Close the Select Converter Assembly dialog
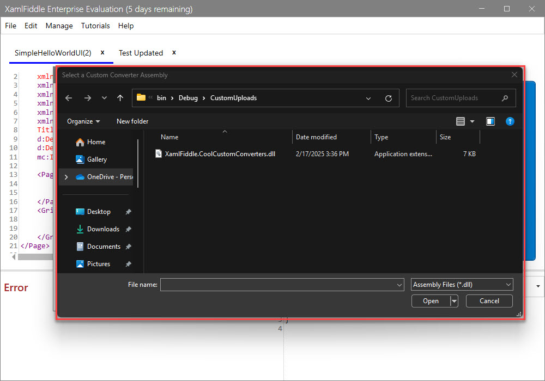545x381 pixels. click(514, 75)
